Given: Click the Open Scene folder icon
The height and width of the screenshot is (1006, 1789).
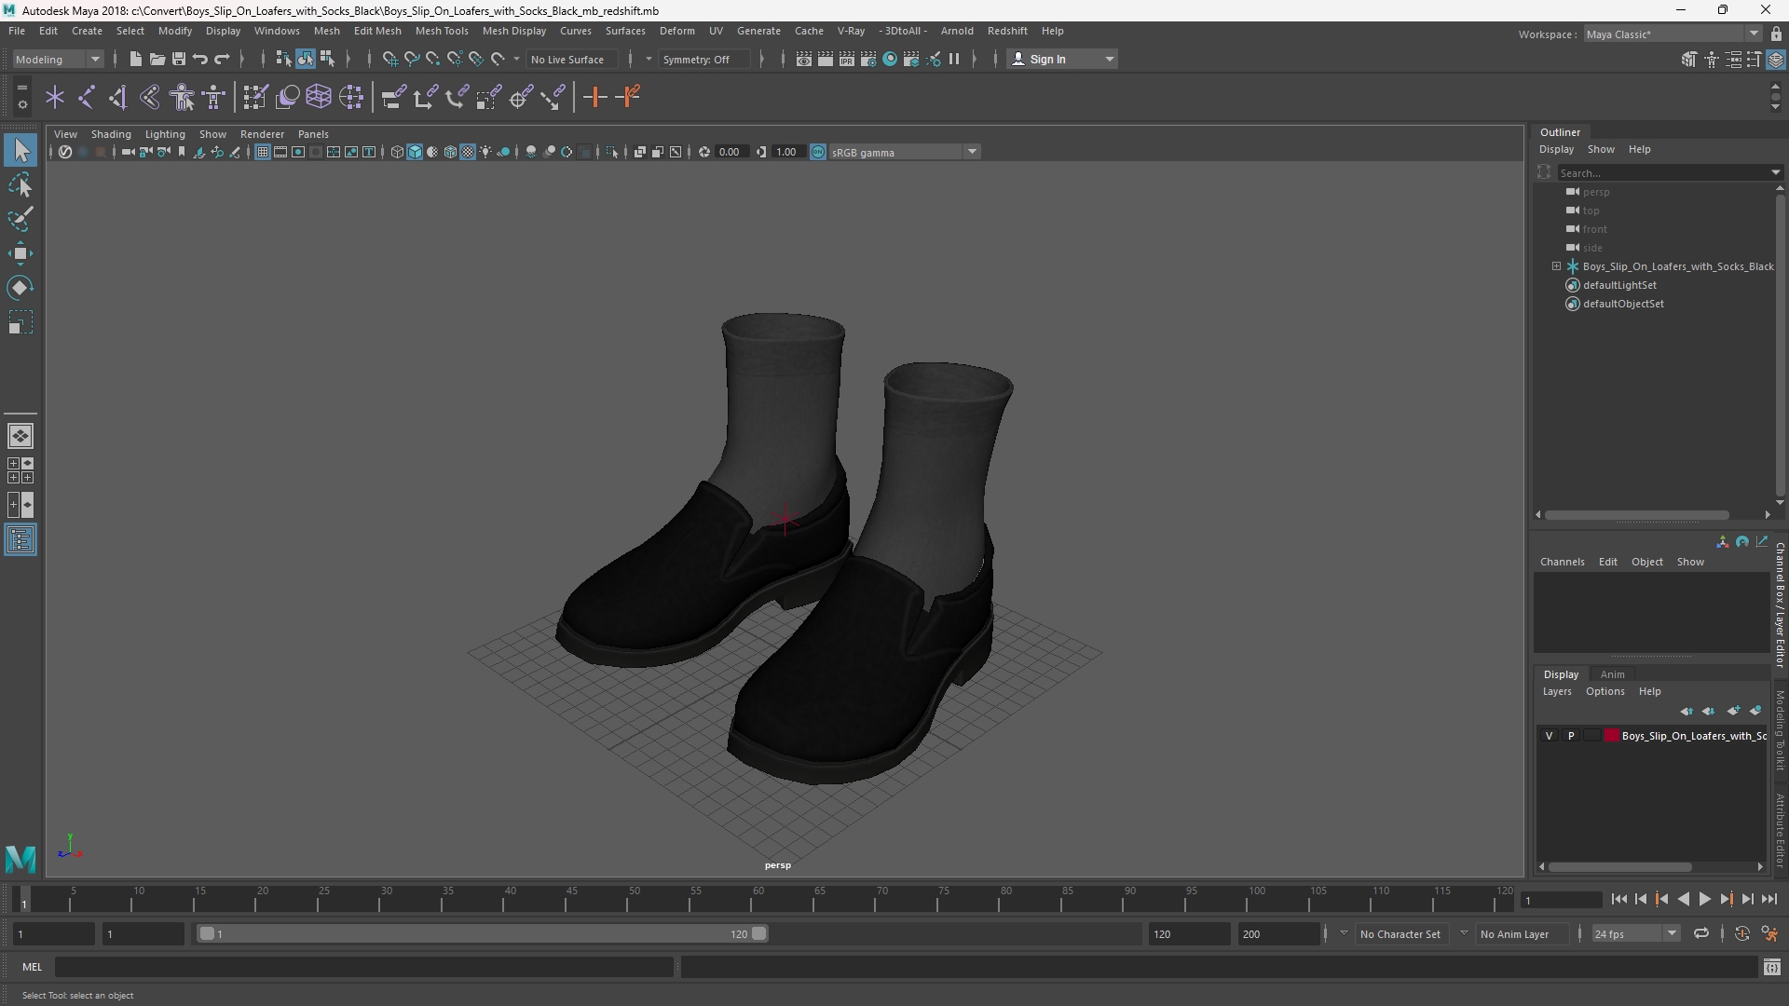Looking at the screenshot, I should [x=157, y=59].
